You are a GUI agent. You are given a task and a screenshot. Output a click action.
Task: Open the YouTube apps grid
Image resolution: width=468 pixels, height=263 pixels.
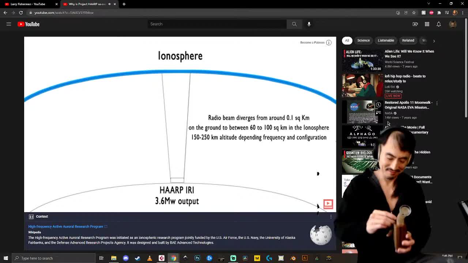point(427,24)
